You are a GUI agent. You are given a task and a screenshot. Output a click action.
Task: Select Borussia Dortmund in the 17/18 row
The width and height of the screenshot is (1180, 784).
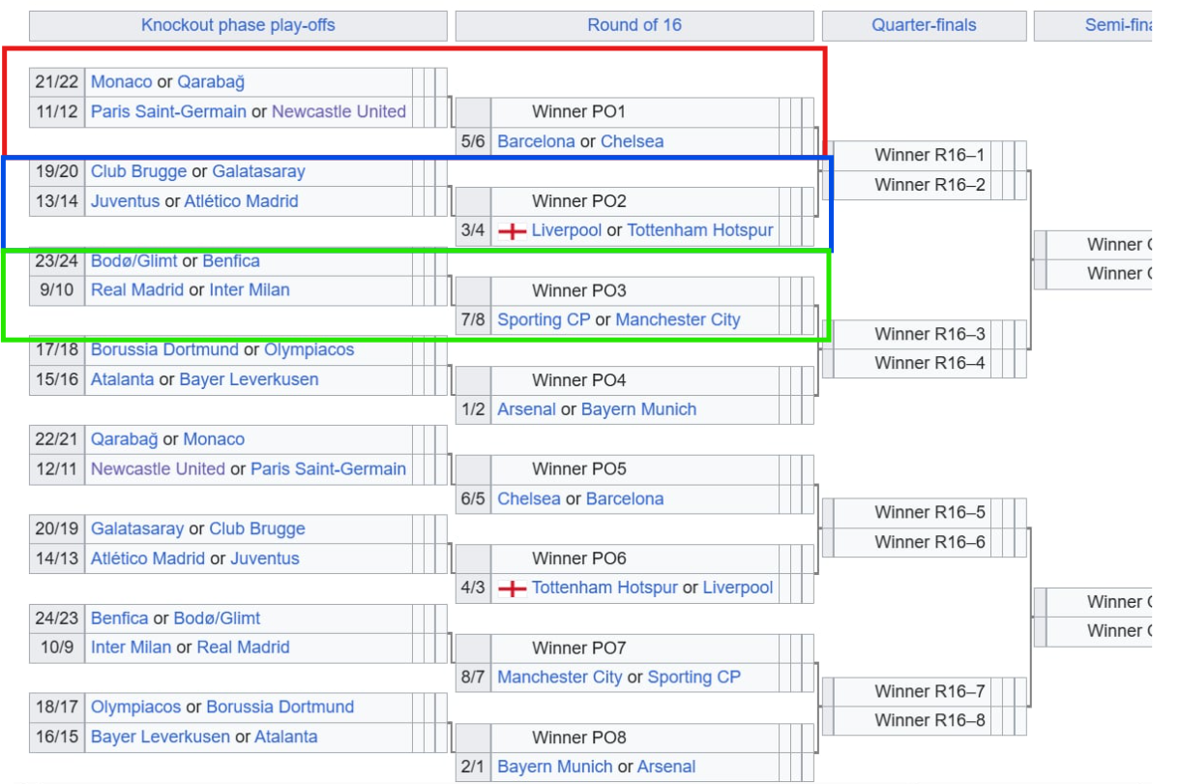[164, 349]
